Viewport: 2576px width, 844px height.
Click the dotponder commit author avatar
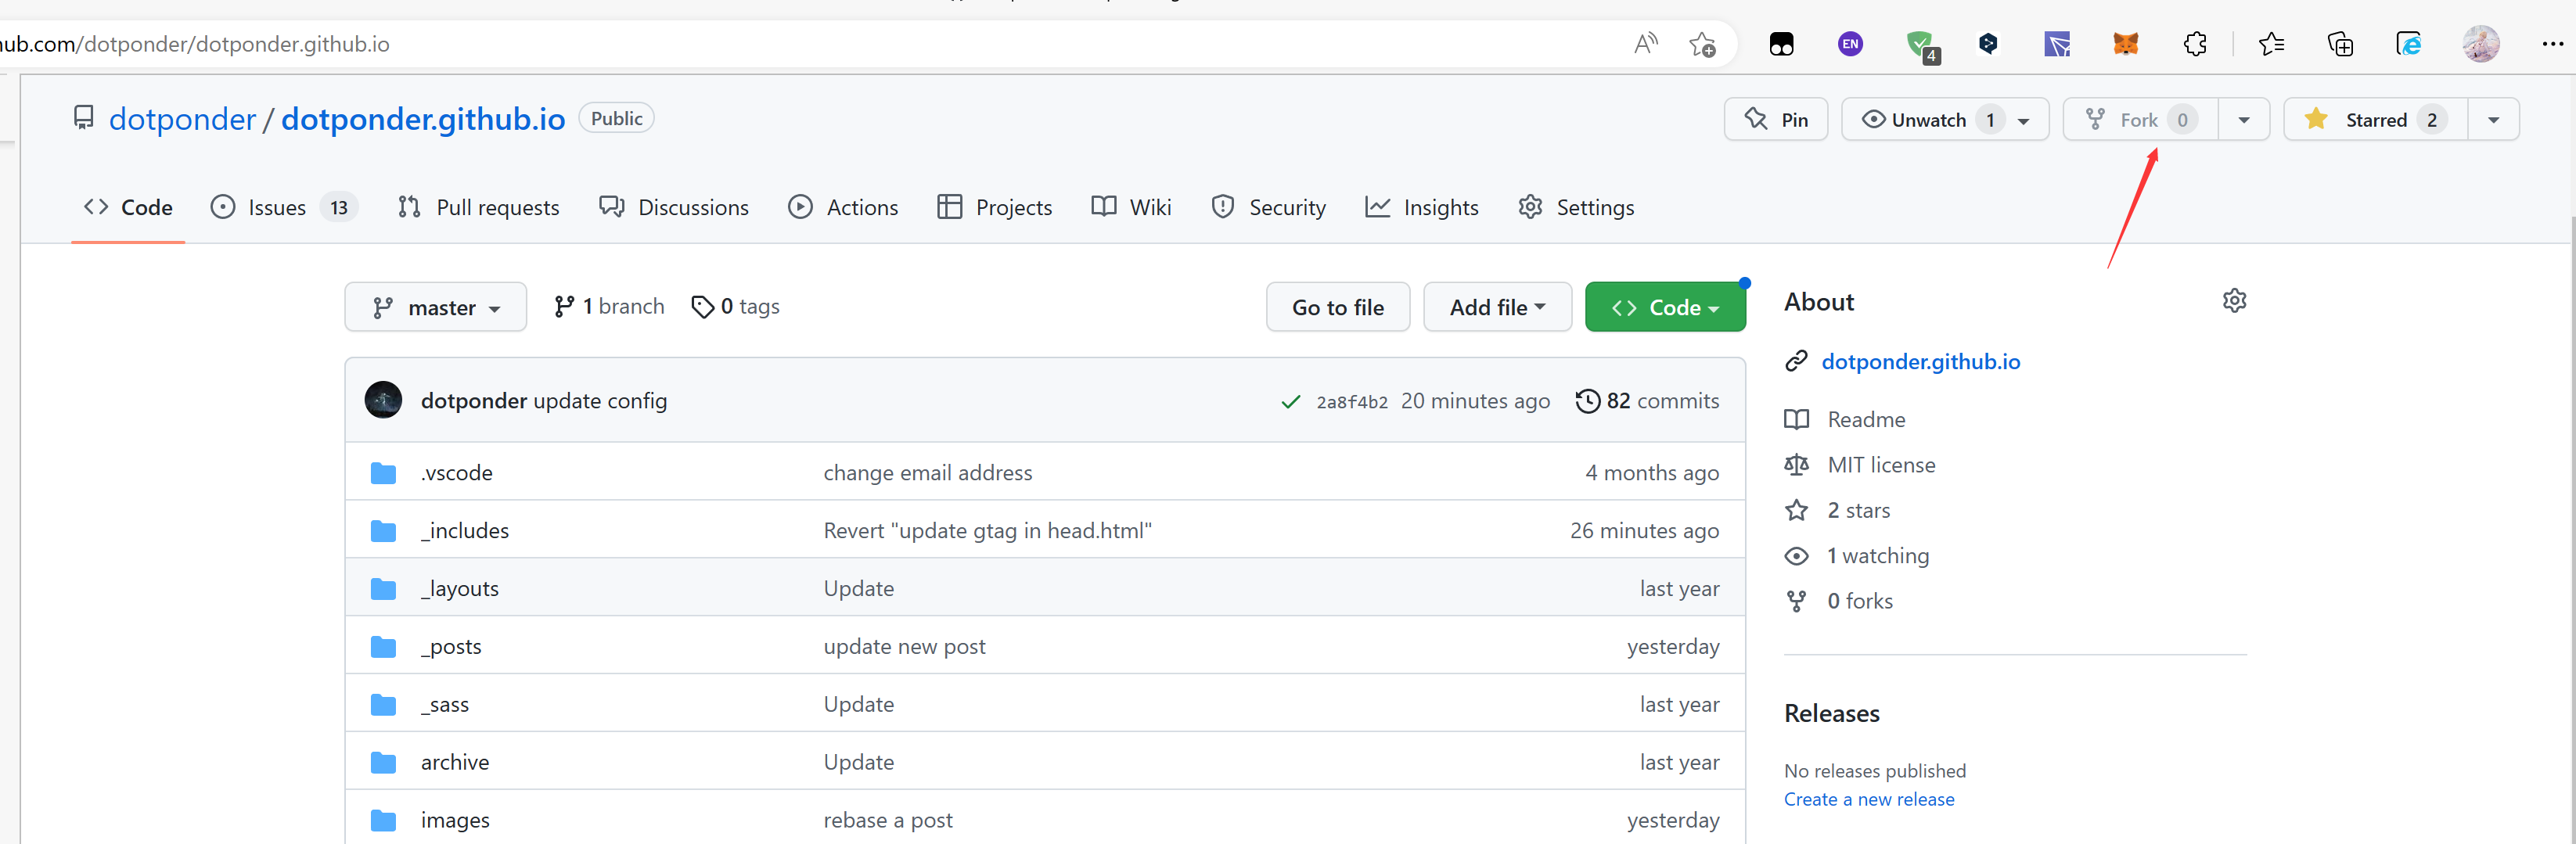pyautogui.click(x=383, y=400)
